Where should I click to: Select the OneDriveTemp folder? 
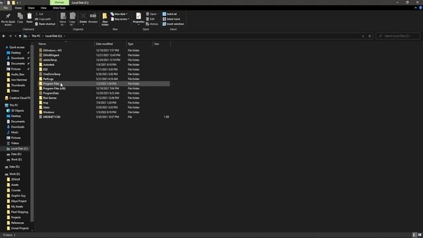pos(52,74)
